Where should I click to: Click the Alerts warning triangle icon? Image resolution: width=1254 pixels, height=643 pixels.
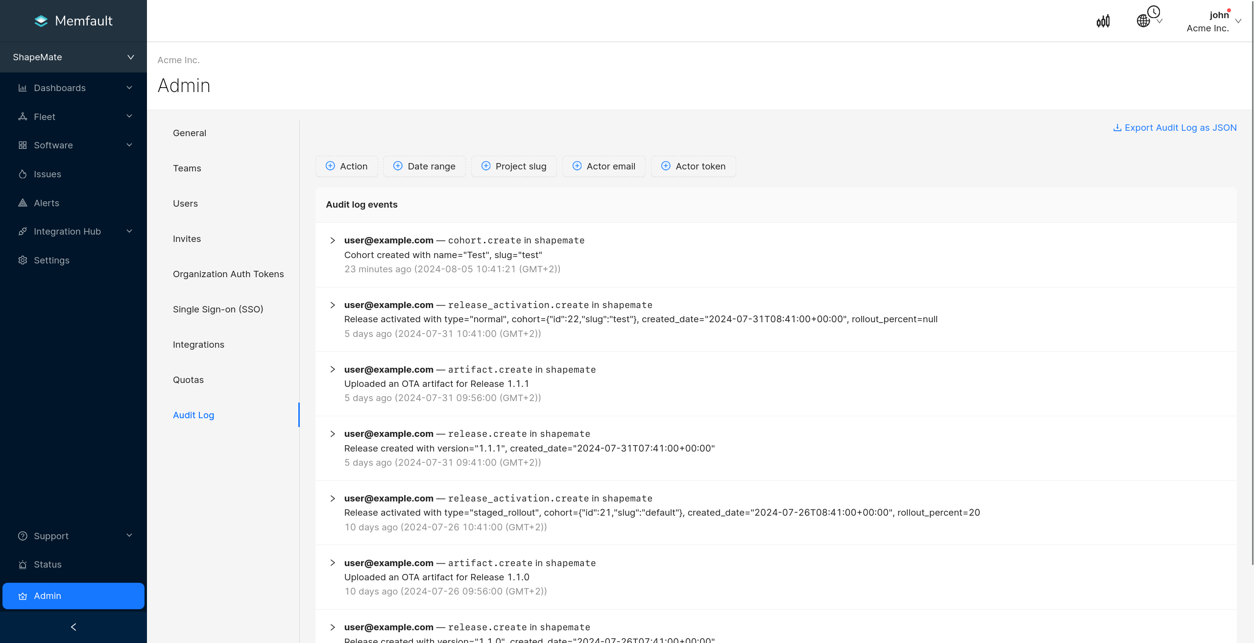coord(23,203)
